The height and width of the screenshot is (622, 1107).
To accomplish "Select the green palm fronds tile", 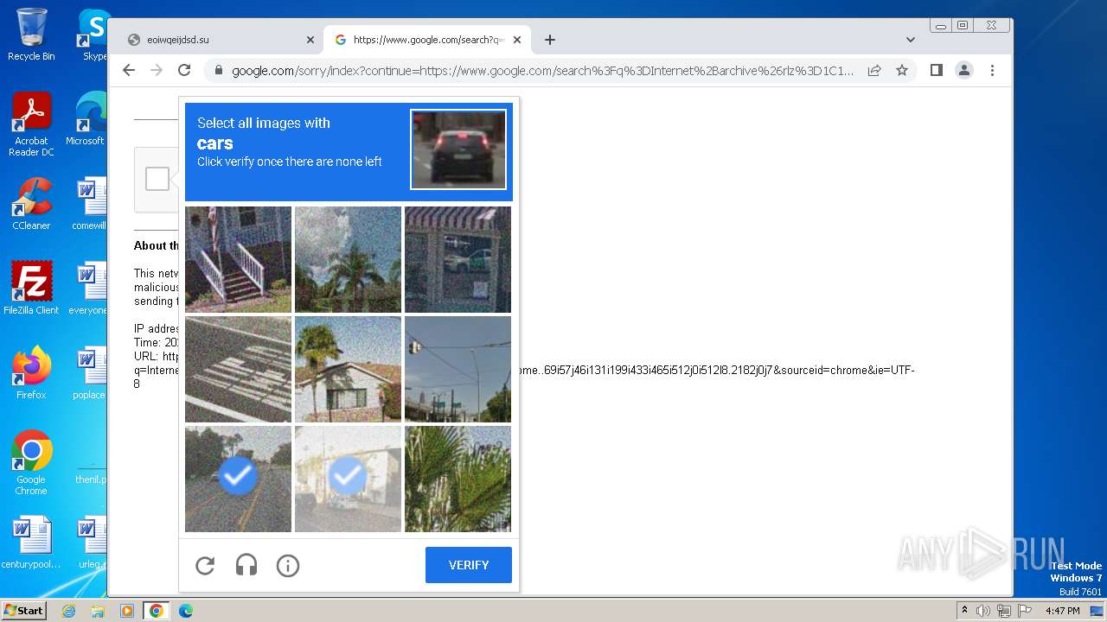I will pyautogui.click(x=458, y=479).
